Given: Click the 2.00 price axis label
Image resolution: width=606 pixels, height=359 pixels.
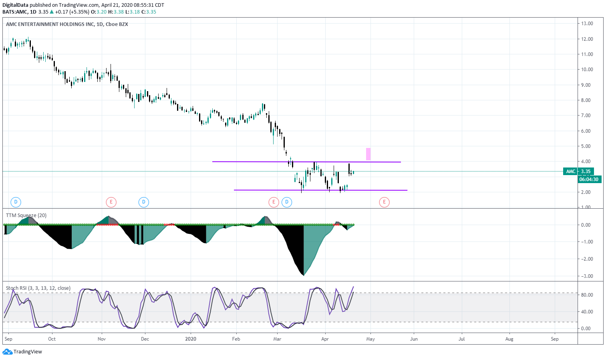Looking at the screenshot, I should (x=586, y=192).
